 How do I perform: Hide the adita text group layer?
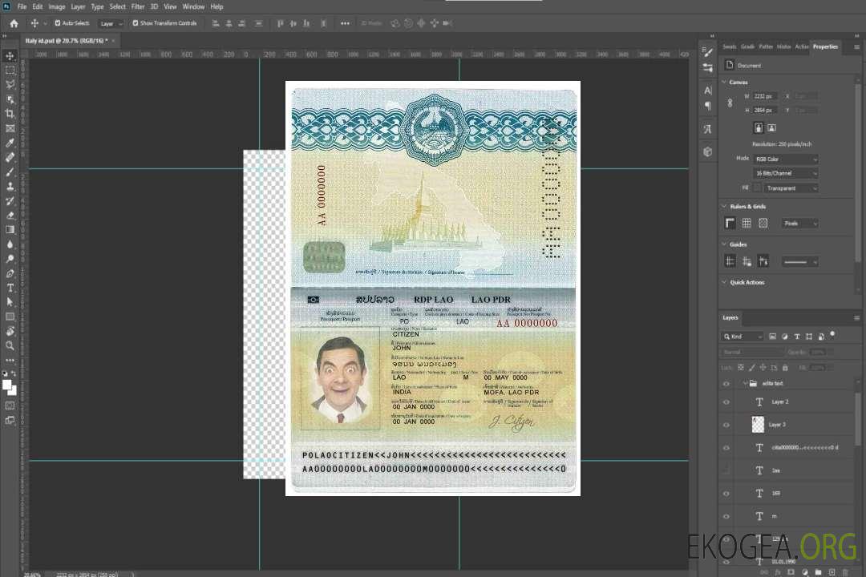click(x=726, y=384)
